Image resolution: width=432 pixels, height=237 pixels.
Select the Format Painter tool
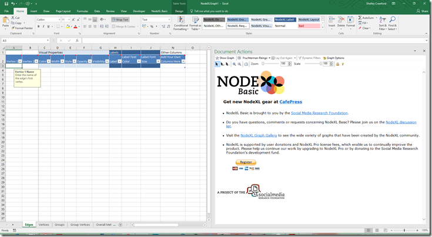tap(22, 28)
